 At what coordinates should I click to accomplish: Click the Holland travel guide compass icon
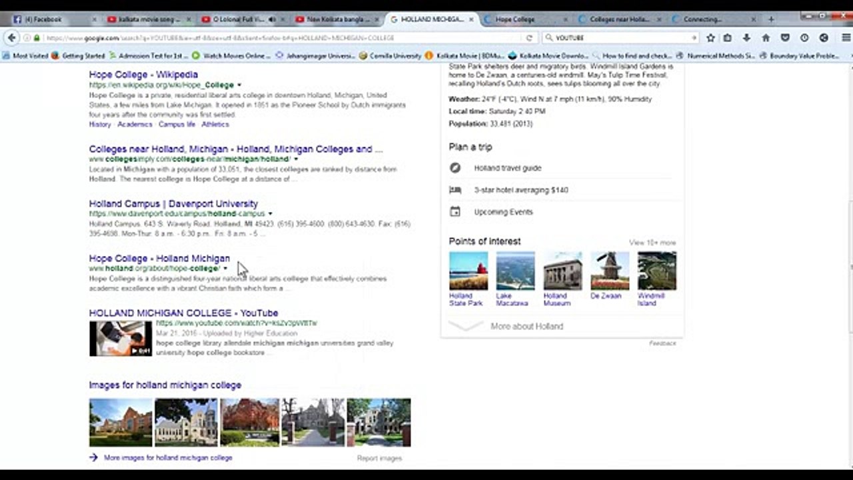tap(455, 168)
